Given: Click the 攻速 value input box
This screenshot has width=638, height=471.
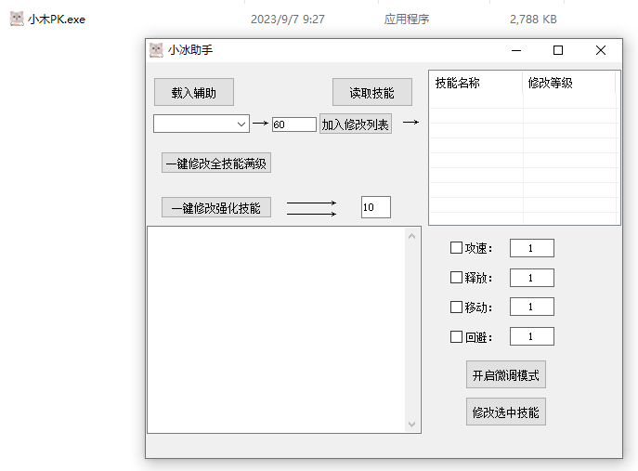Looking at the screenshot, I should tap(531, 248).
